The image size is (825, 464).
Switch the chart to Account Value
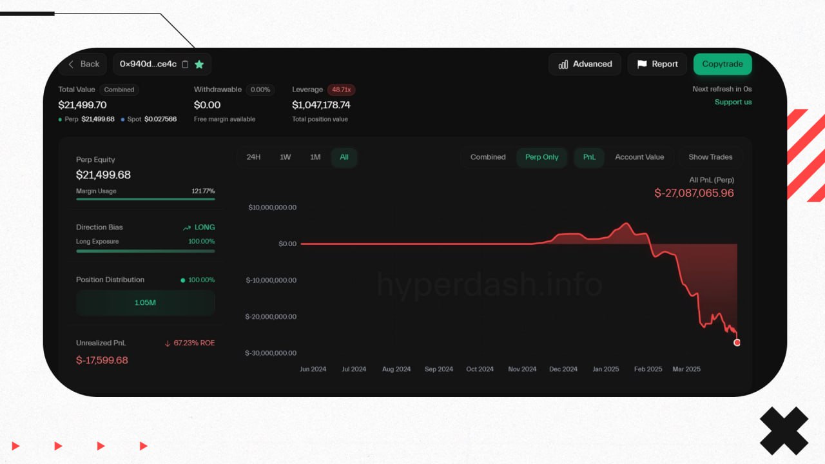(x=639, y=157)
